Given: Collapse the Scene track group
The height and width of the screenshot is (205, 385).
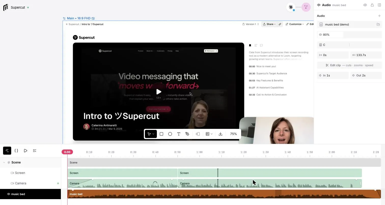Looking at the screenshot, I should pyautogui.click(x=4, y=162).
